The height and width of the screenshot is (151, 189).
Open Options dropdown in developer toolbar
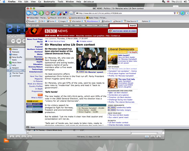click(146, 21)
